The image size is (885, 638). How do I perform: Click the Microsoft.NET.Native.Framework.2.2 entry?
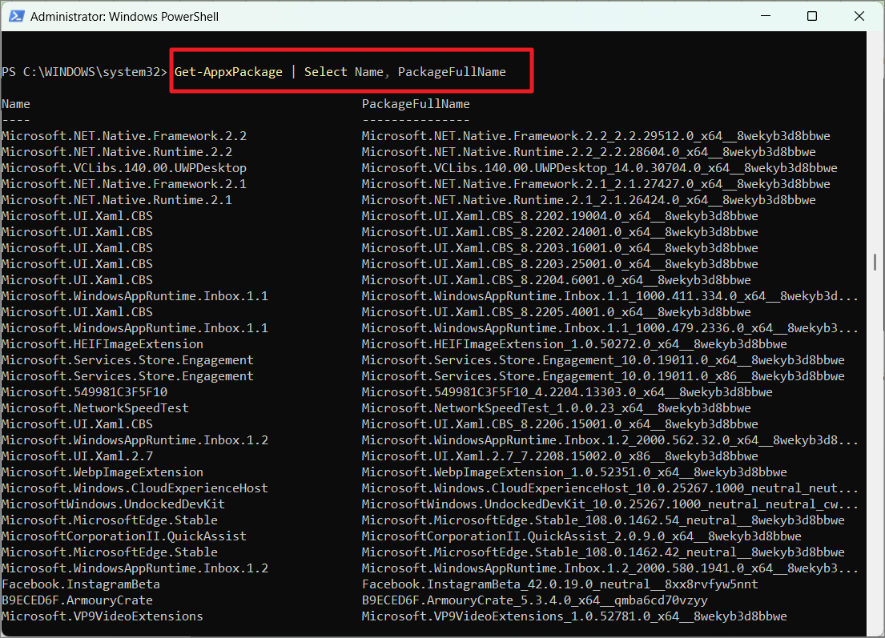(x=123, y=135)
